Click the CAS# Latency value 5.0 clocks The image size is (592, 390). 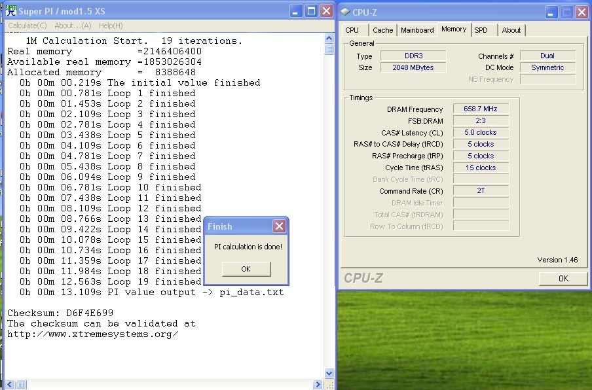[481, 132]
